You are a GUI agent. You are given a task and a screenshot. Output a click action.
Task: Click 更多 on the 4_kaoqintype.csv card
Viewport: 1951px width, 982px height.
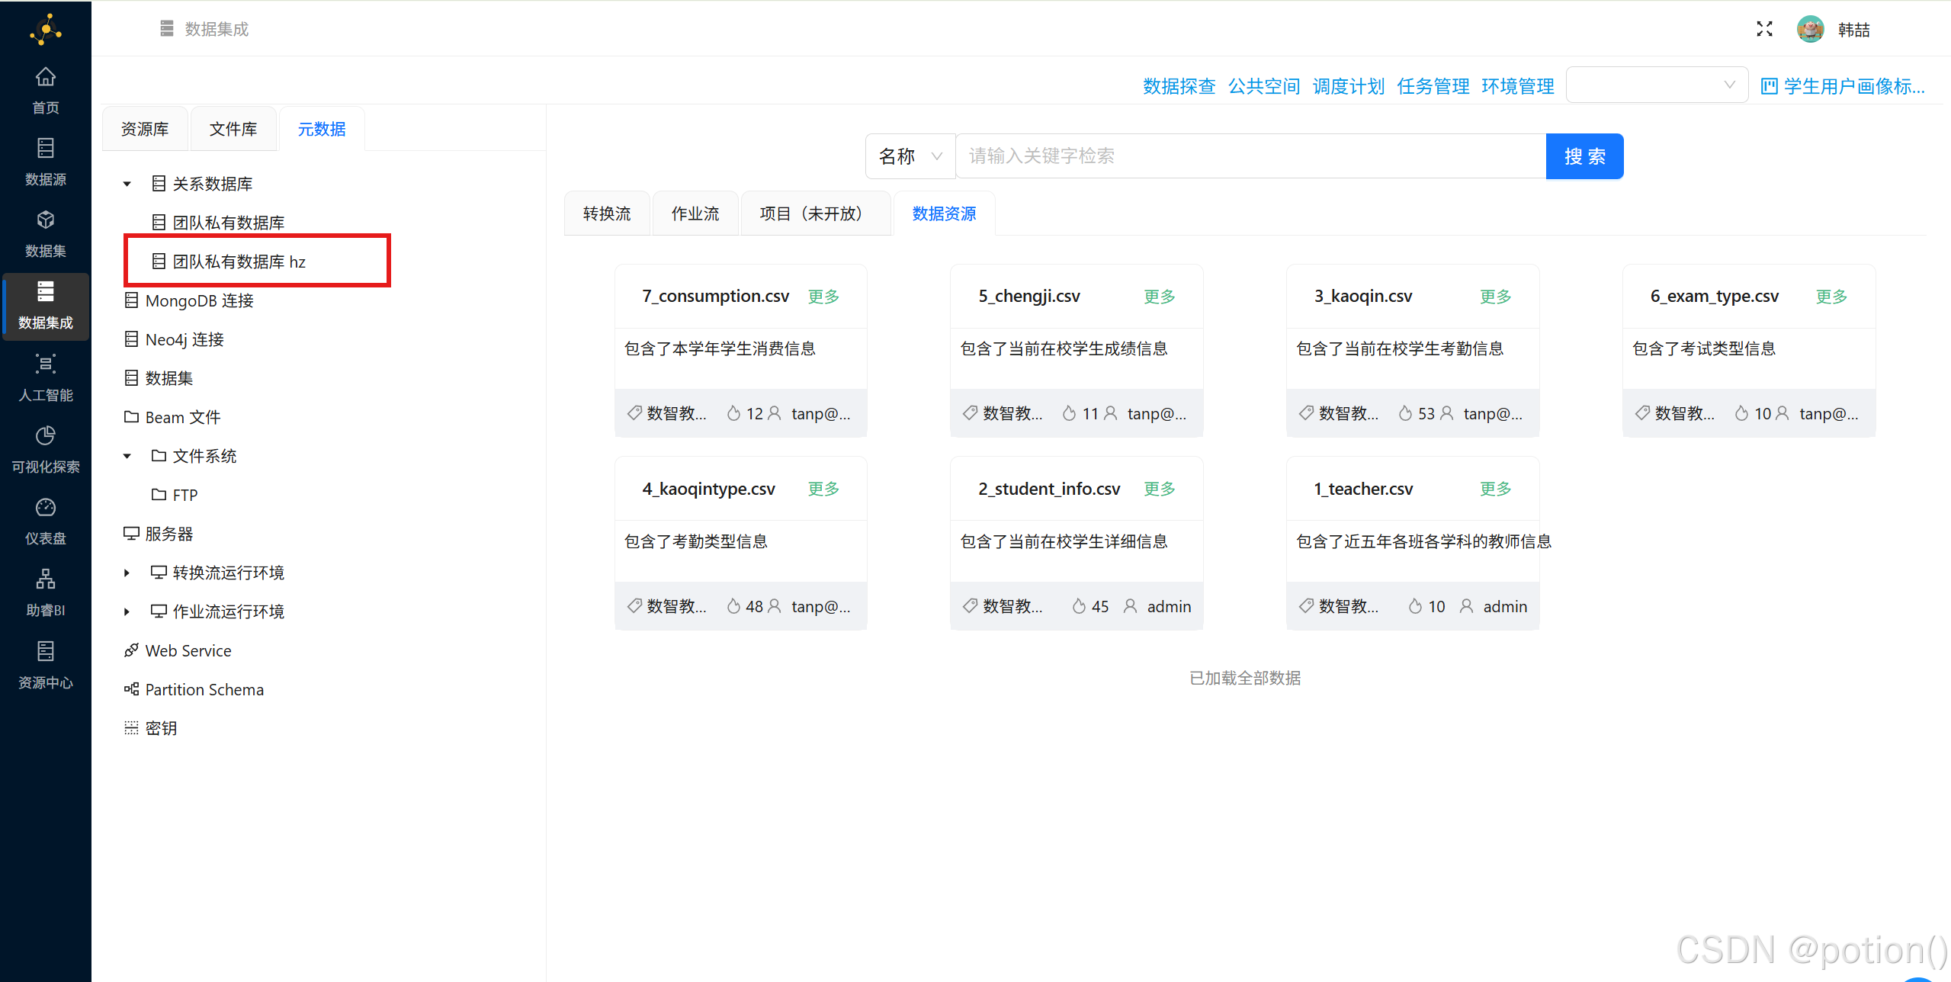coord(823,489)
